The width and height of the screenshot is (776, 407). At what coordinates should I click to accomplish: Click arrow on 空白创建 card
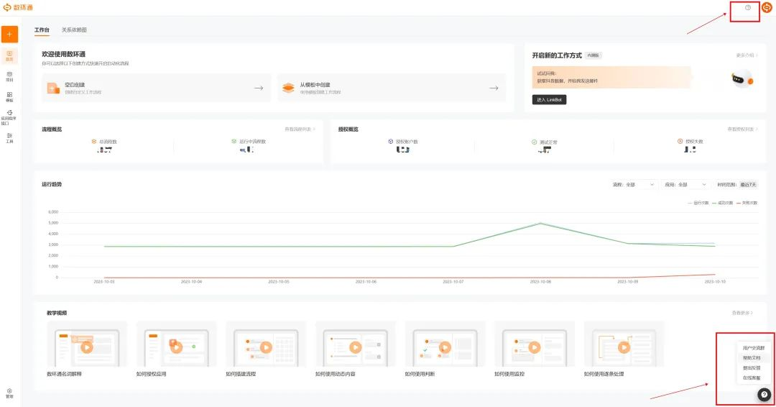259,88
